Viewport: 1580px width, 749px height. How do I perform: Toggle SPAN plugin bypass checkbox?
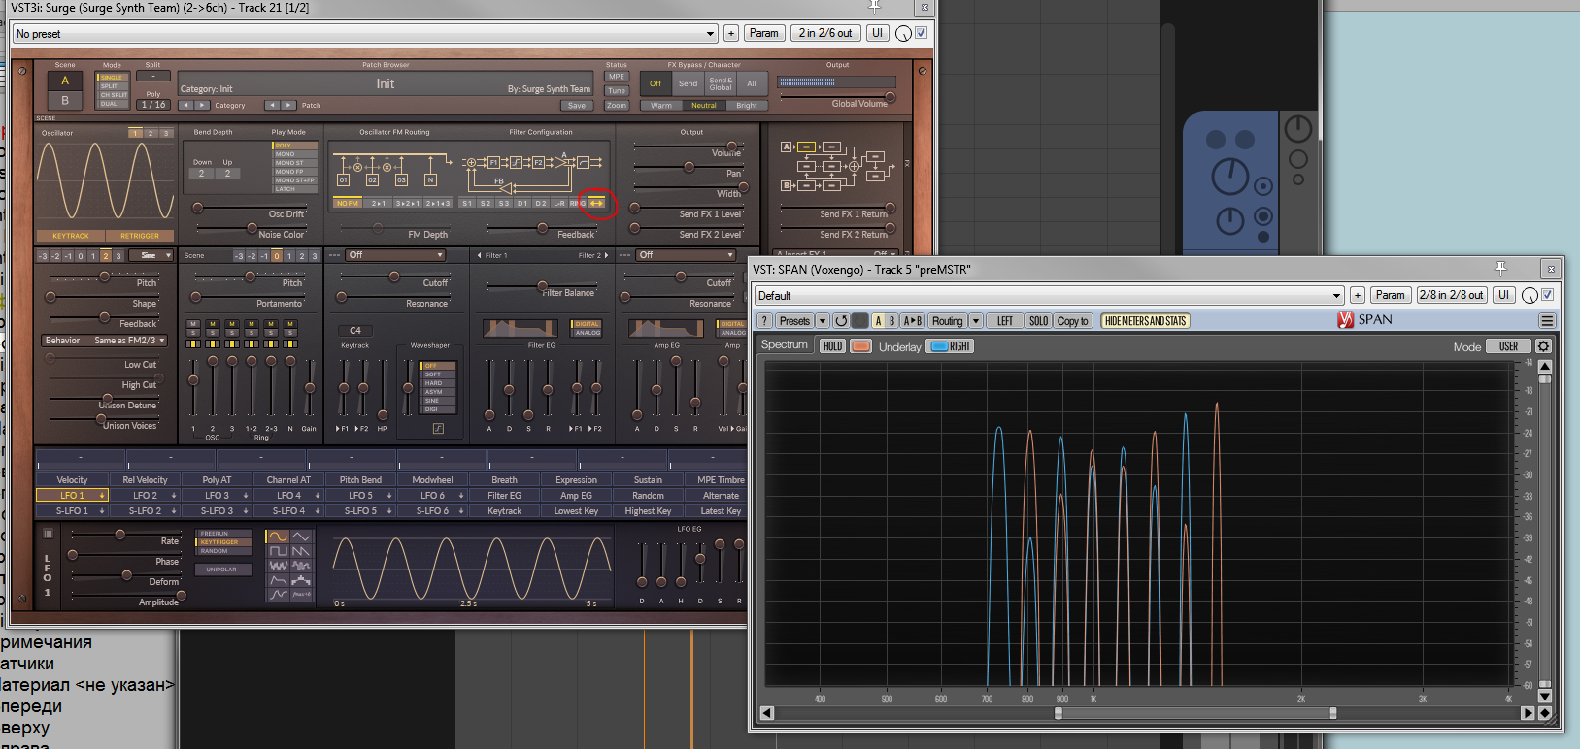(x=1548, y=294)
